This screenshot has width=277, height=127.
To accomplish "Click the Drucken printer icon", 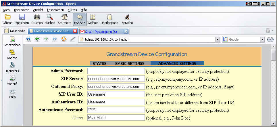I will click(x=37, y=17).
